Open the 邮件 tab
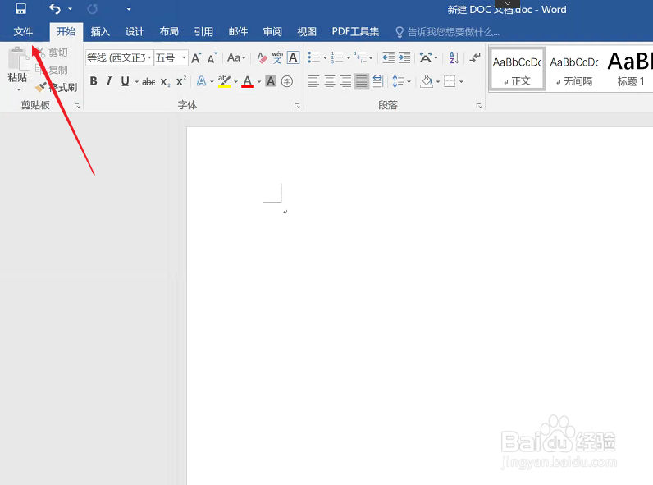Image resolution: width=653 pixels, height=485 pixels. pos(238,32)
